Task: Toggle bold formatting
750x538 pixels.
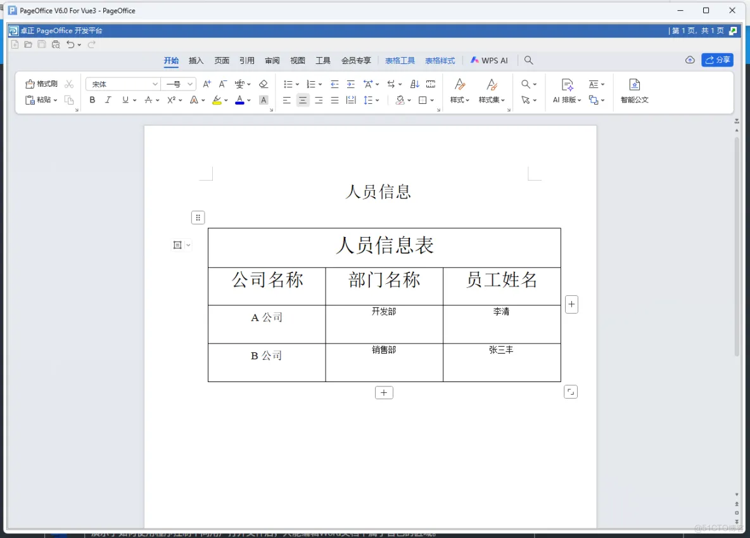Action: (92, 99)
